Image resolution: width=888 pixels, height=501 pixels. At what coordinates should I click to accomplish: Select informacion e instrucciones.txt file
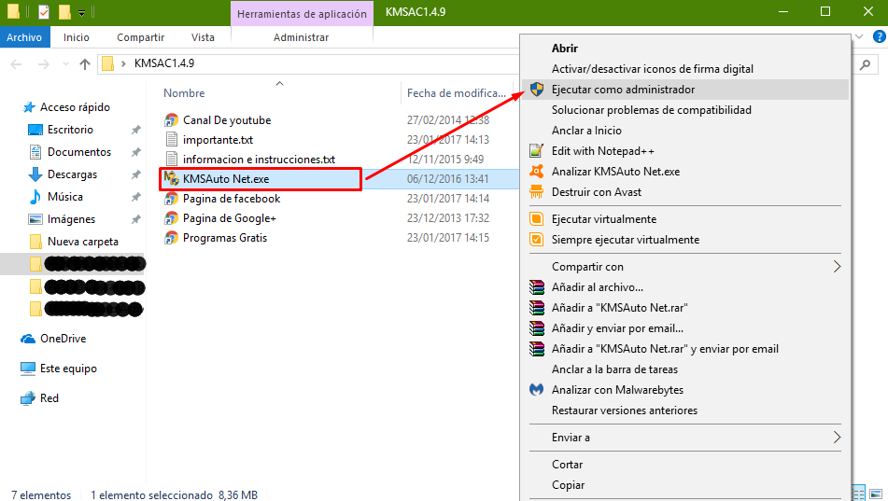pos(259,160)
